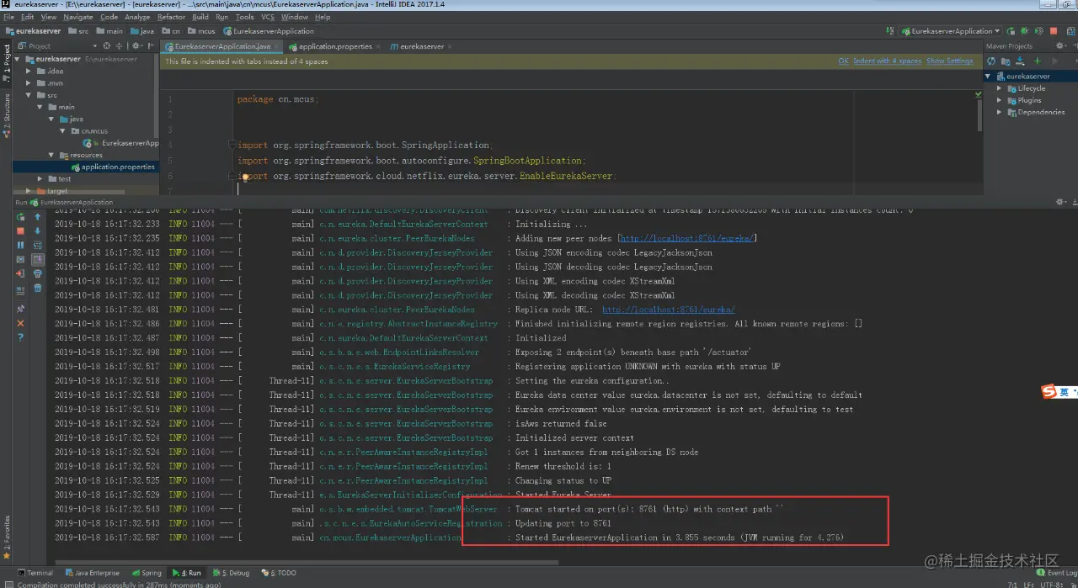Image resolution: width=1078 pixels, height=588 pixels.
Task: Print the console output
Action: [x=38, y=274]
